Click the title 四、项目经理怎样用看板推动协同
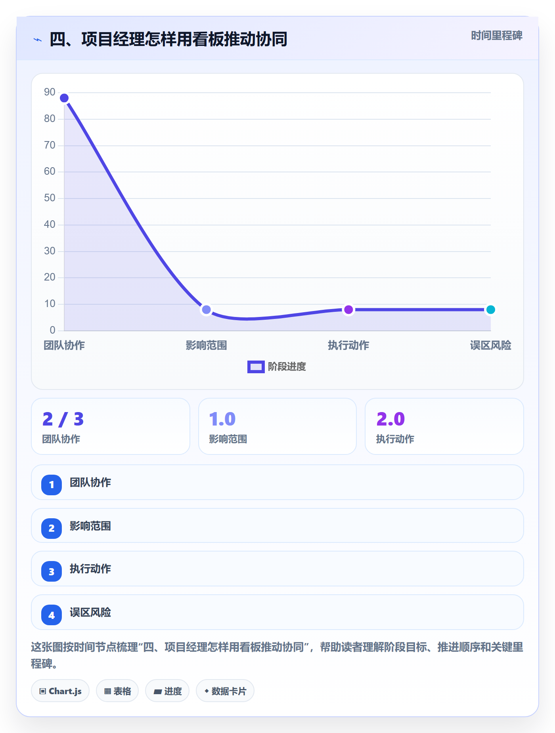Screen dimensions: 555x733 pos(168,39)
